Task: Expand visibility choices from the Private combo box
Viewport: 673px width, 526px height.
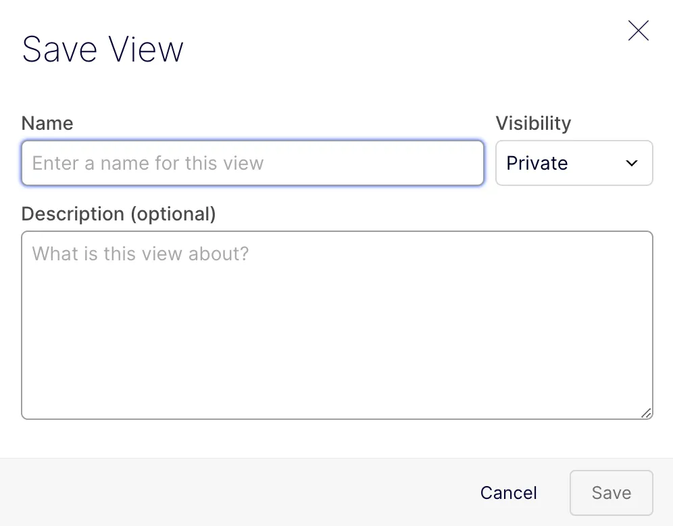Action: (574, 163)
